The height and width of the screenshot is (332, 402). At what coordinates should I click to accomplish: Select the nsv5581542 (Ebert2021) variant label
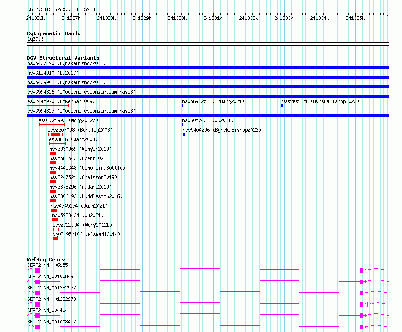click(x=79, y=158)
